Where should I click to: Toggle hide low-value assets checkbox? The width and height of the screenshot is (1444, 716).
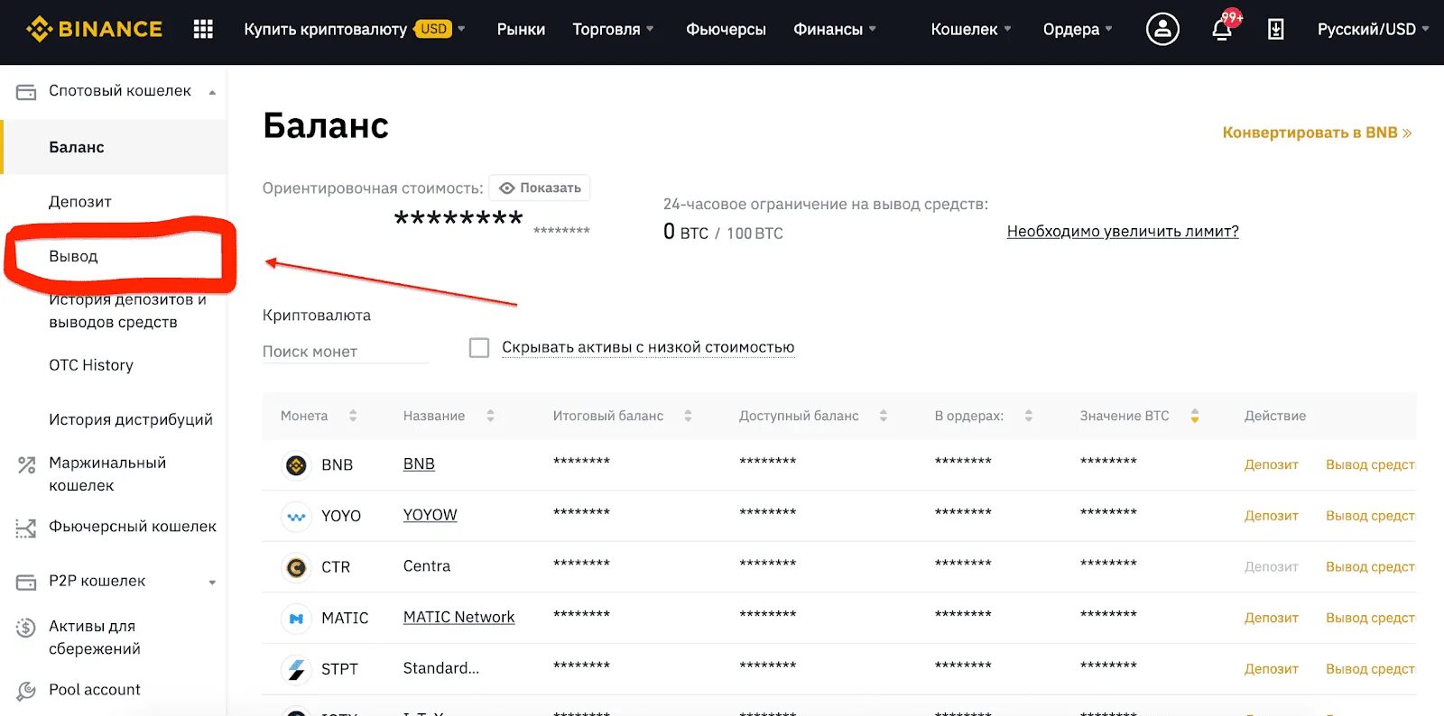(x=479, y=347)
